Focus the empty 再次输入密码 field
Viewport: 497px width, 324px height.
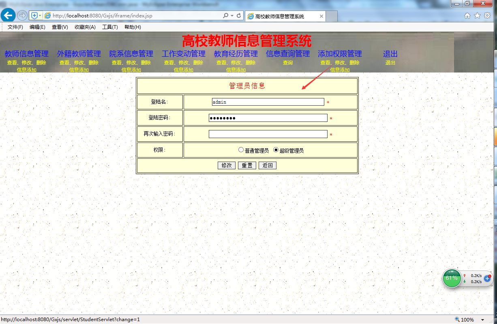point(268,134)
